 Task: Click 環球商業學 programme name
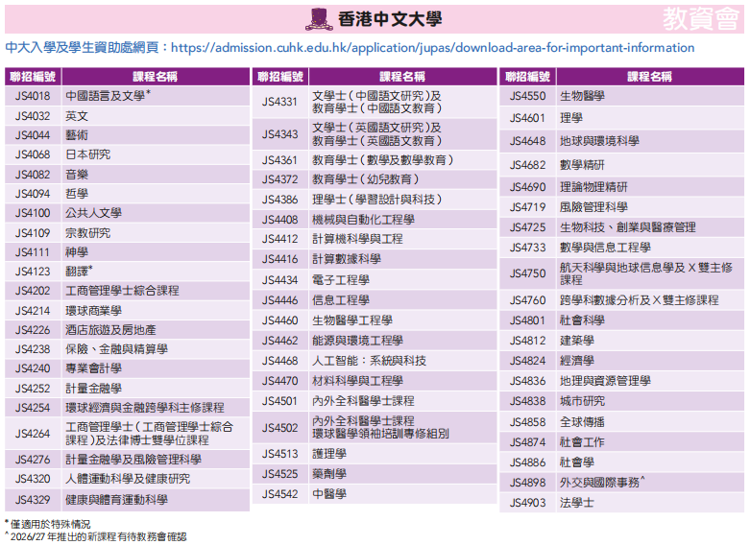94,311
